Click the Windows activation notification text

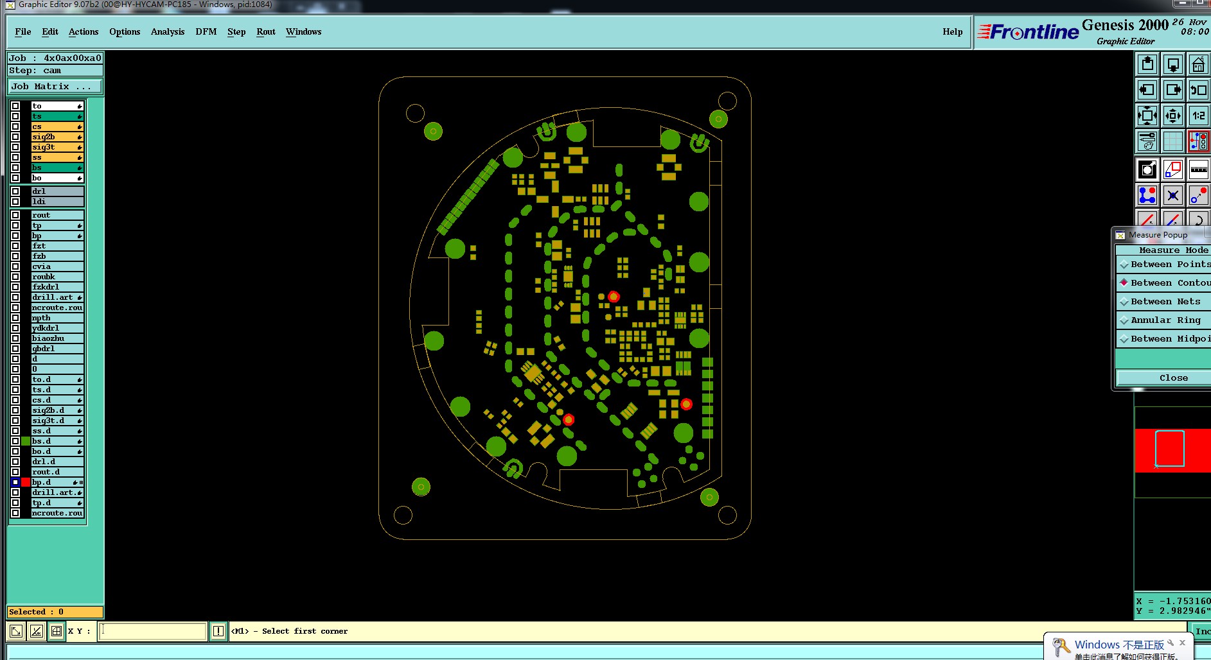point(1119,645)
